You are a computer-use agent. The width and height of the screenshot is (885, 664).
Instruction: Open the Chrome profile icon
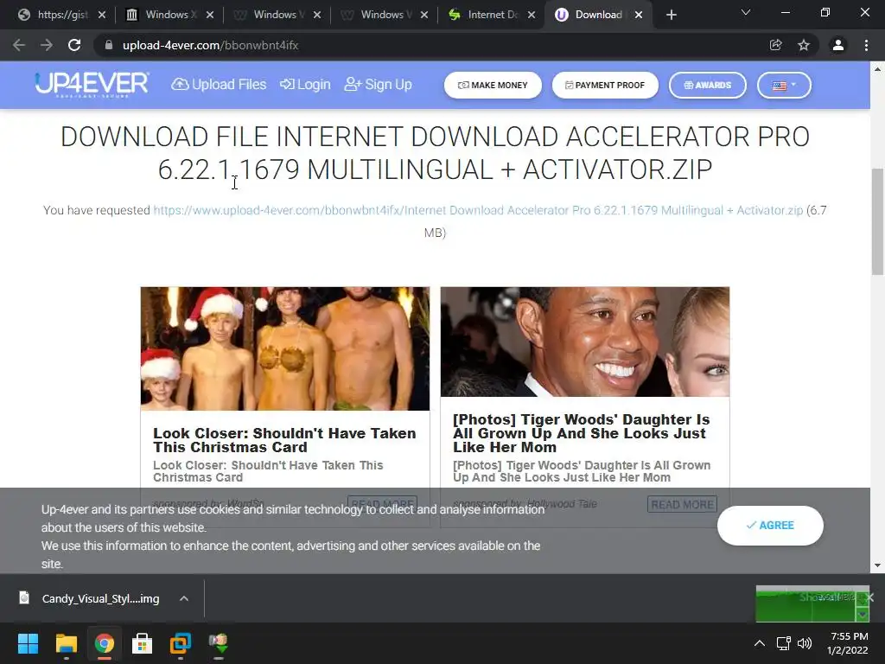tap(838, 45)
